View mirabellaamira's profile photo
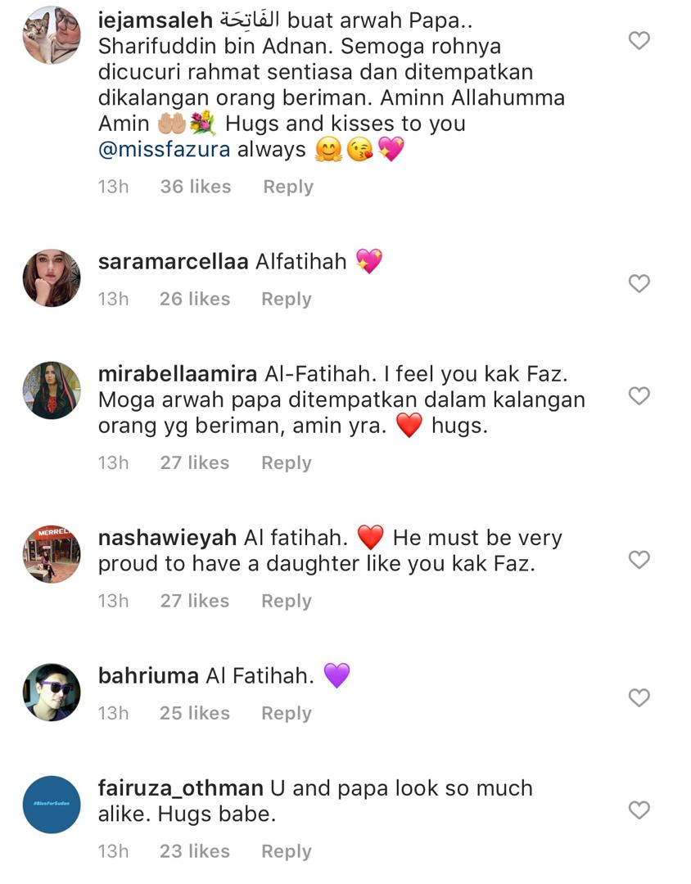The height and width of the screenshot is (884, 691). click(x=52, y=390)
